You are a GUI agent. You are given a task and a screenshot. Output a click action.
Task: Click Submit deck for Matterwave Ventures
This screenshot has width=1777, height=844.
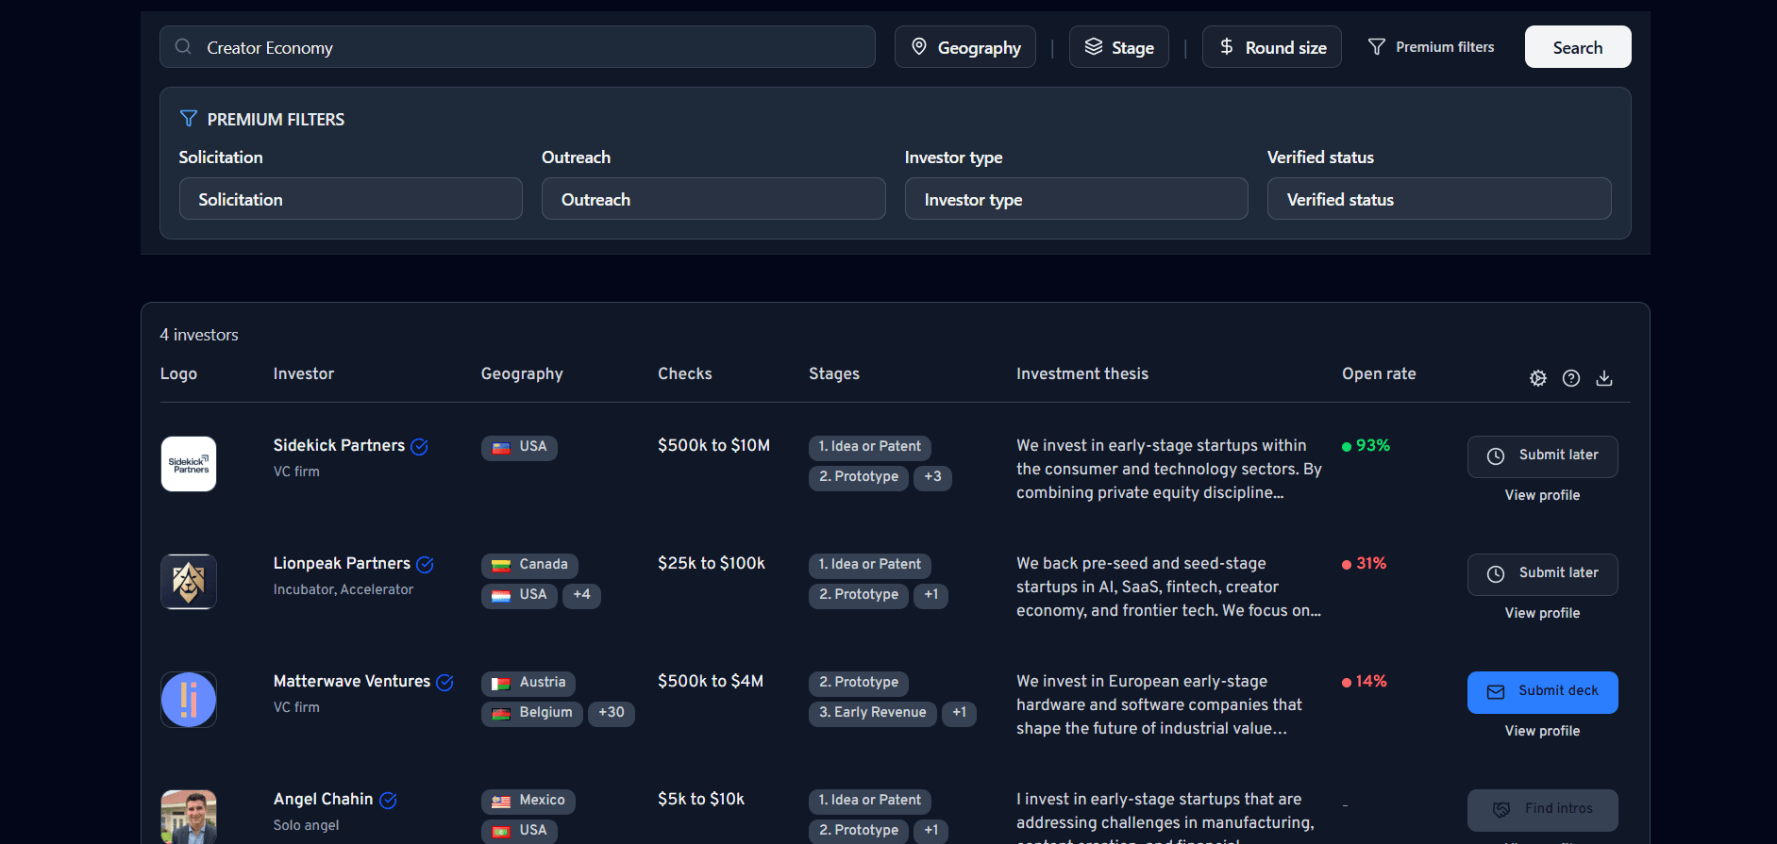tap(1543, 692)
